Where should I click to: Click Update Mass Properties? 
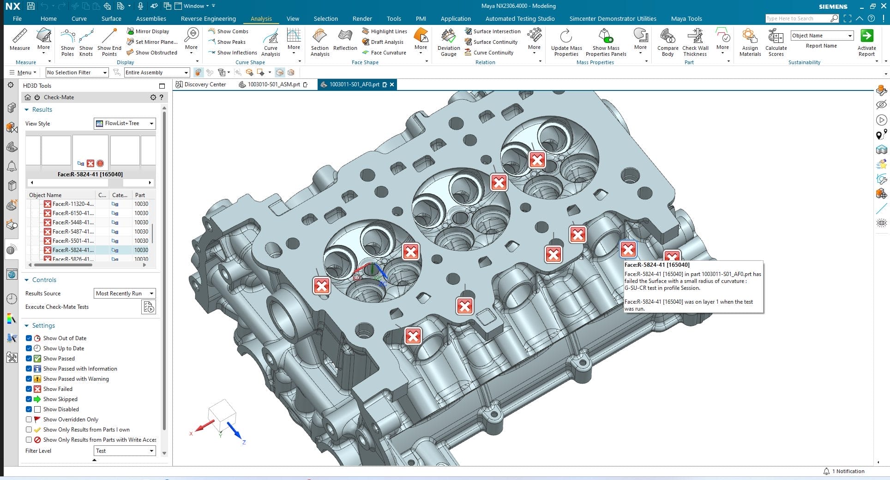pos(566,42)
